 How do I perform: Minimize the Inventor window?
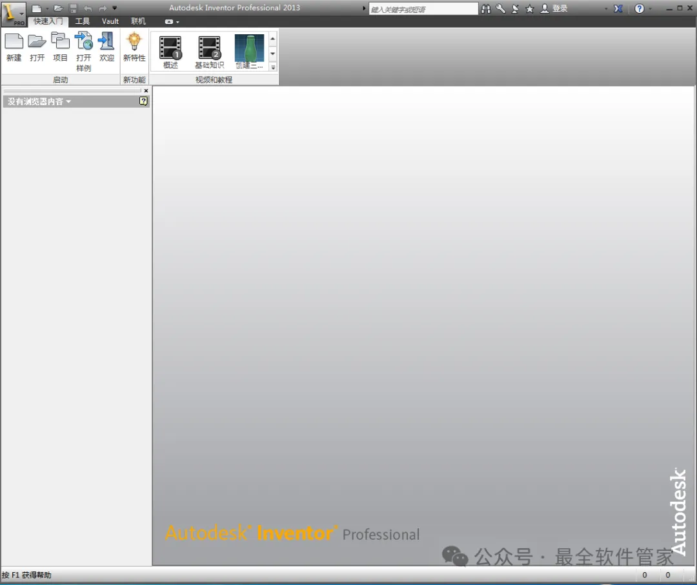click(669, 8)
